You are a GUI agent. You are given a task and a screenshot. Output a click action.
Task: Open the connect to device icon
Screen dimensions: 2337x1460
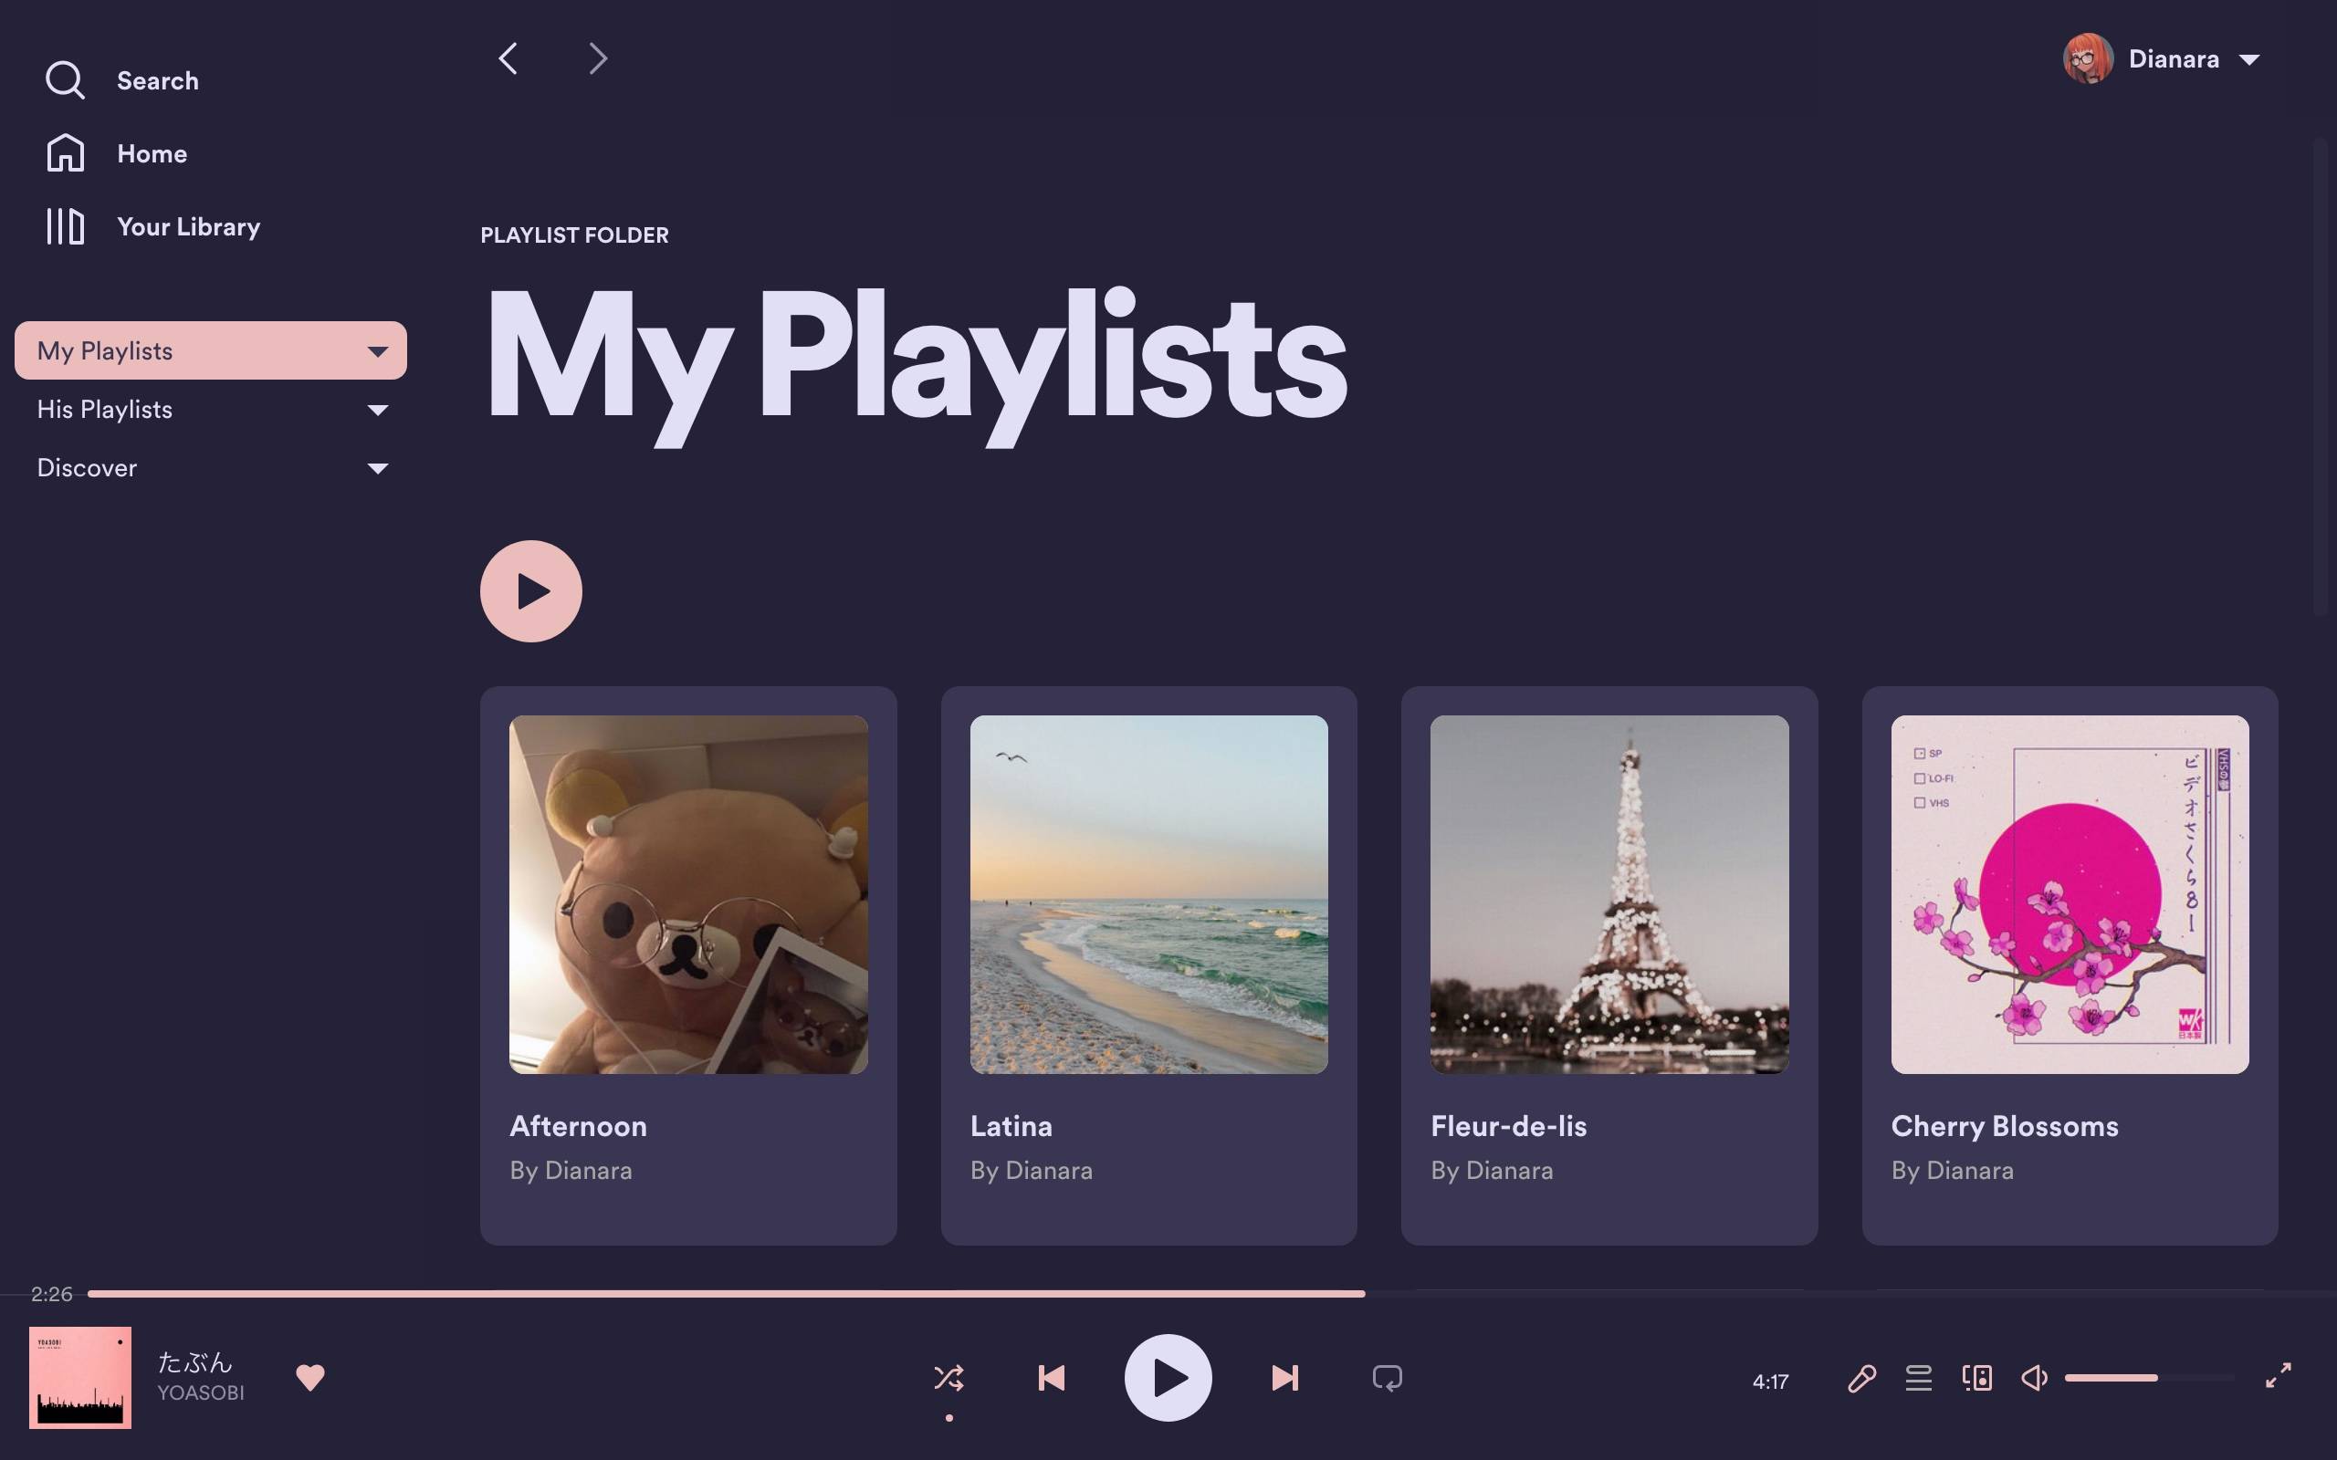1976,1378
